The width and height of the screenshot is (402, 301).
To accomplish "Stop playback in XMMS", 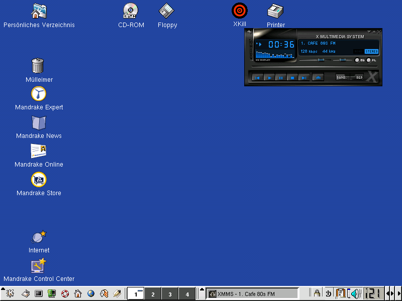I will point(292,78).
